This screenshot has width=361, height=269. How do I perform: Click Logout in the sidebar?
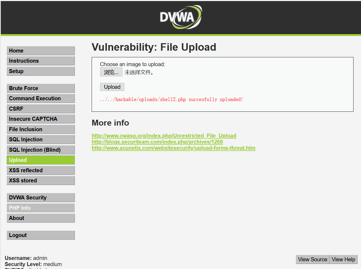click(41, 235)
